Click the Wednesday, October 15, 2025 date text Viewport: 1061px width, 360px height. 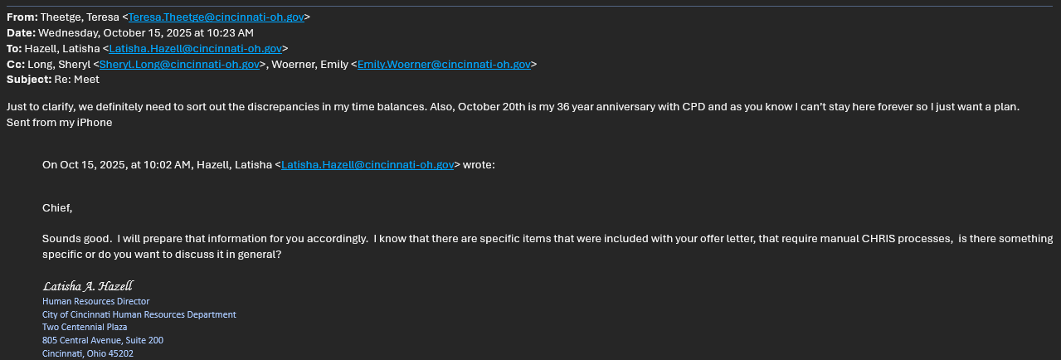146,32
